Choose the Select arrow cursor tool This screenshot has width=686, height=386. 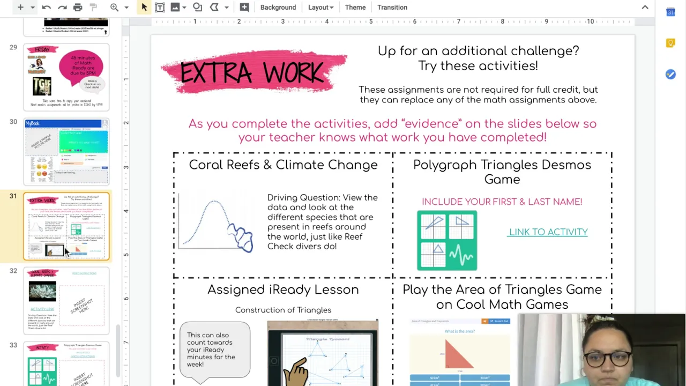click(x=144, y=8)
